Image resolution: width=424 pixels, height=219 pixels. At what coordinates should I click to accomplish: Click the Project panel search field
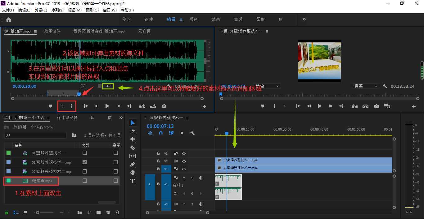pos(35,135)
